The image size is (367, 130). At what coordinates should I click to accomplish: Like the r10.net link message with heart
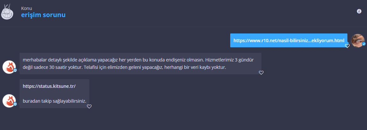point(347,46)
